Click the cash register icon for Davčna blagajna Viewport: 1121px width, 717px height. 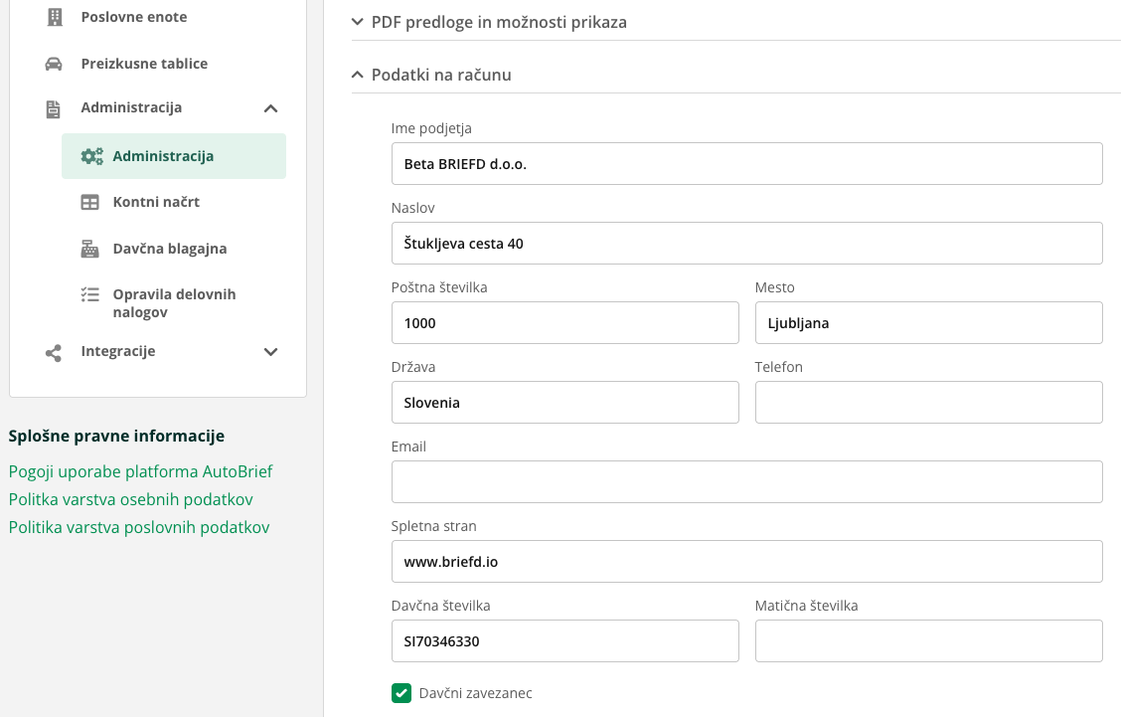(x=89, y=249)
